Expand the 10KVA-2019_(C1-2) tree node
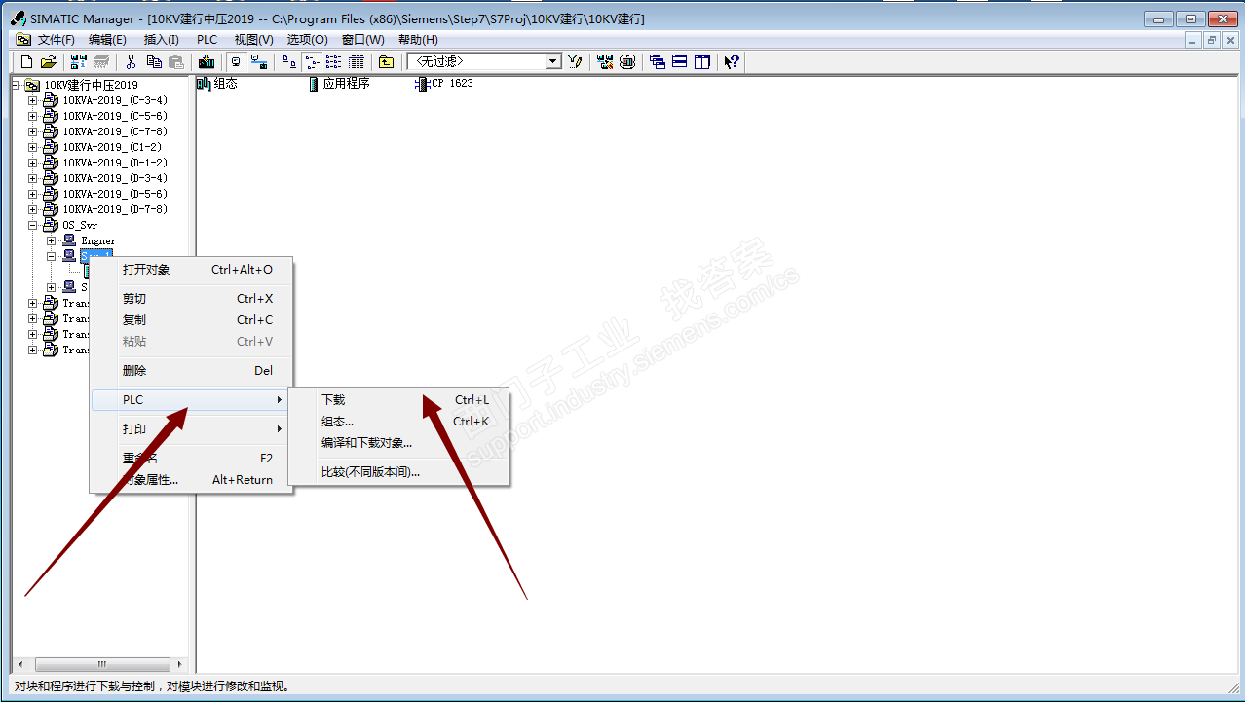Viewport: 1245px width, 702px height. click(x=33, y=147)
